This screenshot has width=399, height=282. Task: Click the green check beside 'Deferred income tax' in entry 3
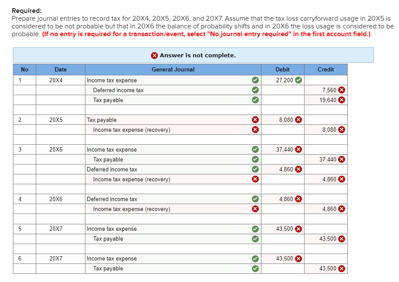(x=255, y=169)
